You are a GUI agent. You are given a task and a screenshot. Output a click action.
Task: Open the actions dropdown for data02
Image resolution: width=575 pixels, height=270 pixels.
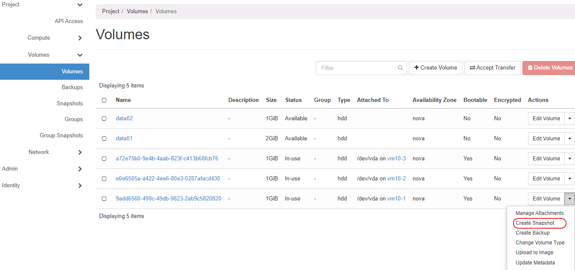pos(569,119)
